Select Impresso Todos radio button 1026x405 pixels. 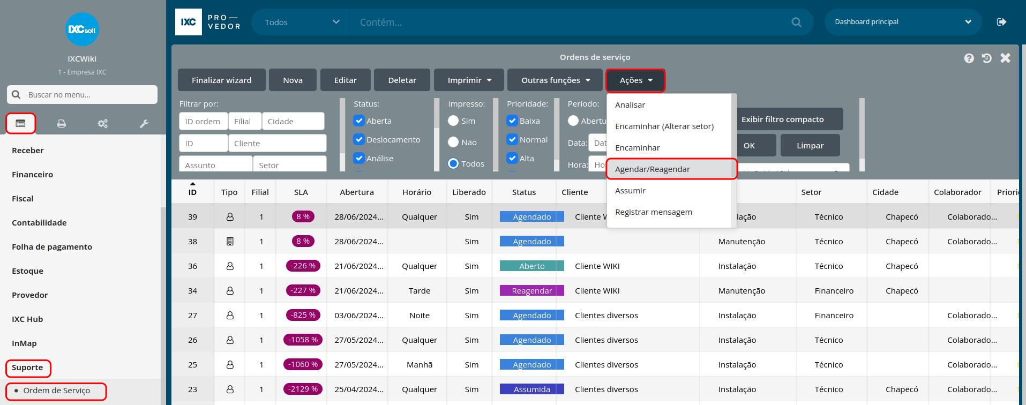click(x=453, y=164)
